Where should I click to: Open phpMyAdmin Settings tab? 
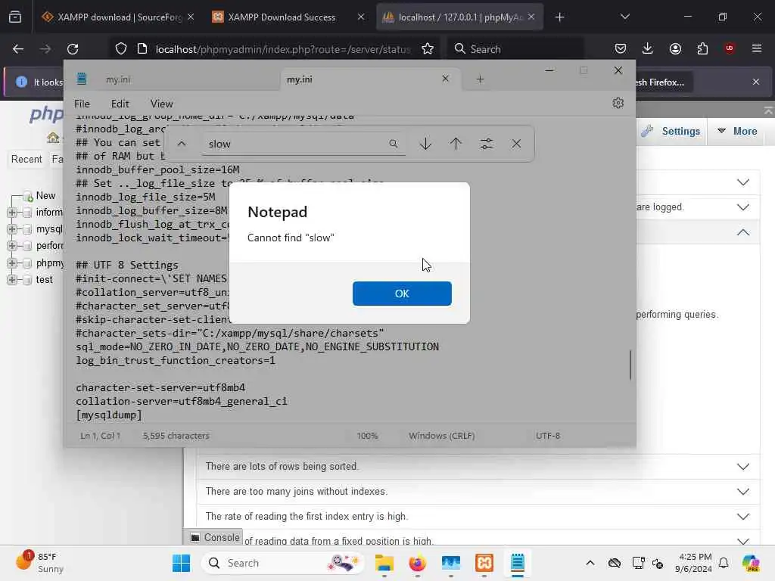[672, 132]
